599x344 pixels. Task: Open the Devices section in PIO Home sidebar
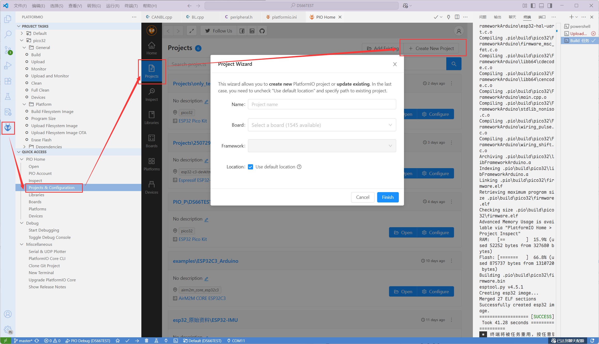coord(151,187)
